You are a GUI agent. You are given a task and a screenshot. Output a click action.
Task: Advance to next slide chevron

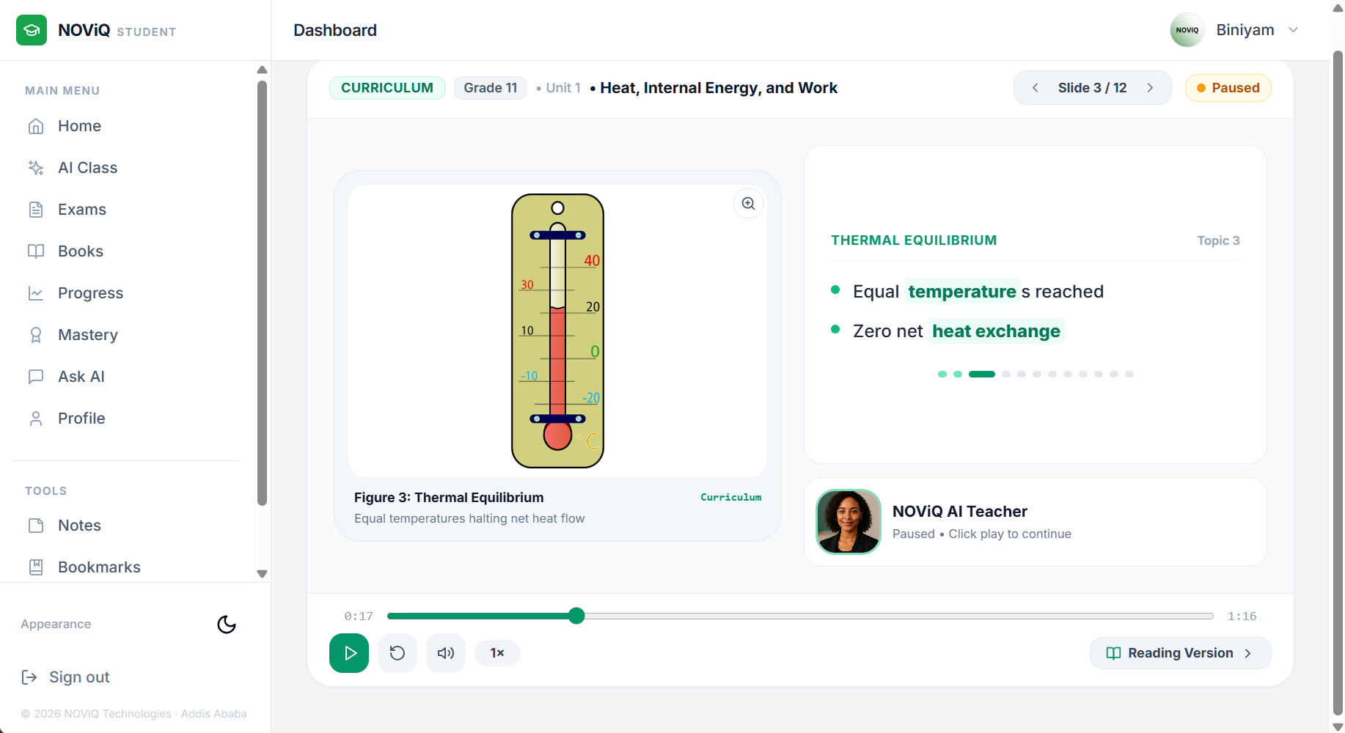(1150, 88)
